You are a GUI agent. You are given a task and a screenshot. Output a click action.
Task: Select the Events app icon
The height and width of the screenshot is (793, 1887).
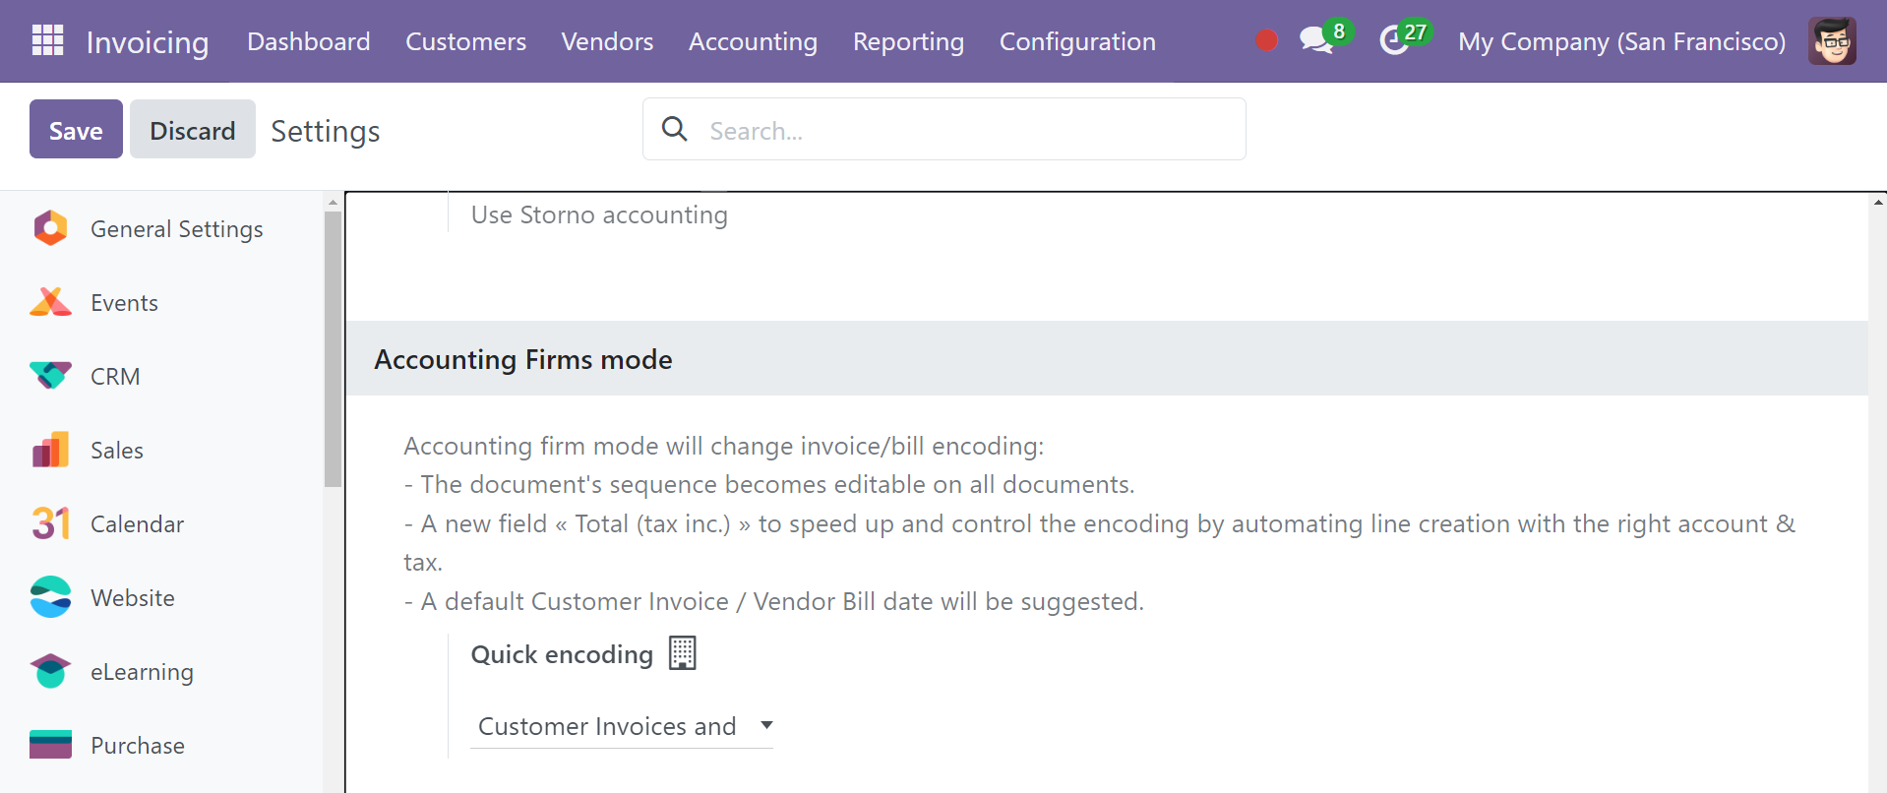pos(50,302)
